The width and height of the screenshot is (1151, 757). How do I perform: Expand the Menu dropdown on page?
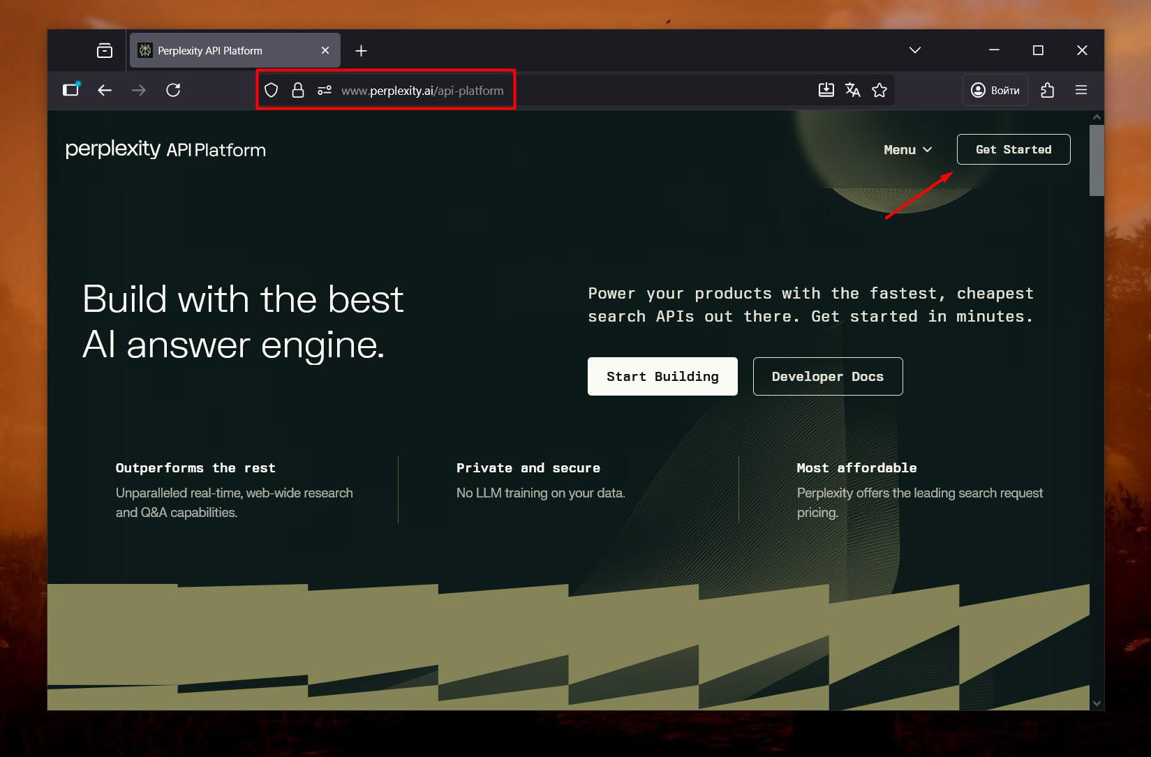point(907,150)
